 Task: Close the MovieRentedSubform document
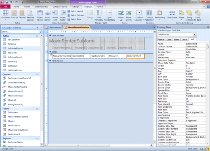pos(154,28)
